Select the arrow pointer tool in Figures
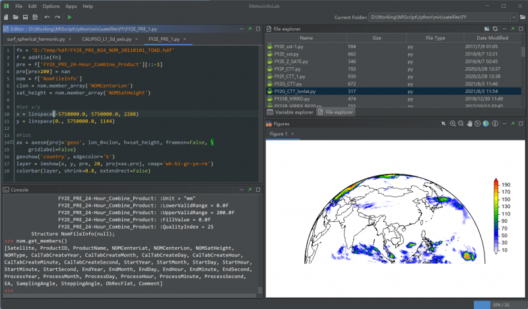 point(444,123)
